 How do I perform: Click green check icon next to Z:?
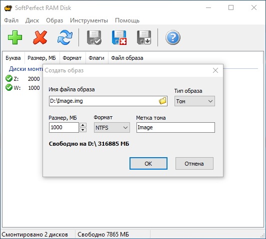point(9,78)
